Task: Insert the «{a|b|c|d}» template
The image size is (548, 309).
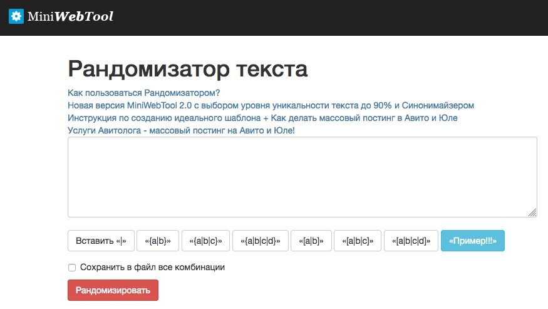Action: (261, 241)
